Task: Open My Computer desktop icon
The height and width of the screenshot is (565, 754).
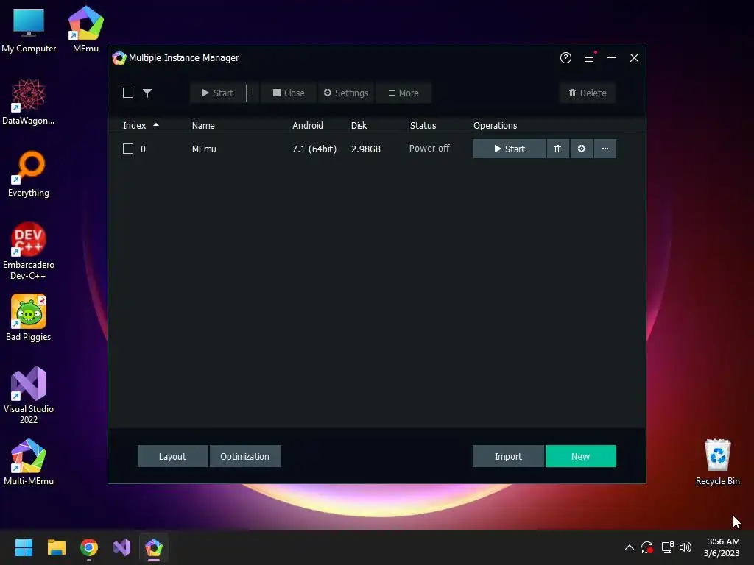Action: (x=29, y=29)
